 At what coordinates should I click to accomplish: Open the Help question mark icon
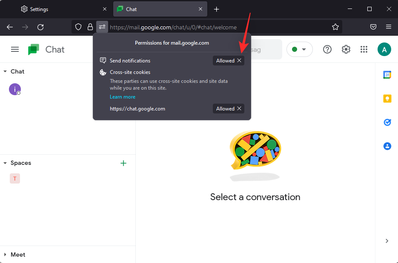[327, 50]
